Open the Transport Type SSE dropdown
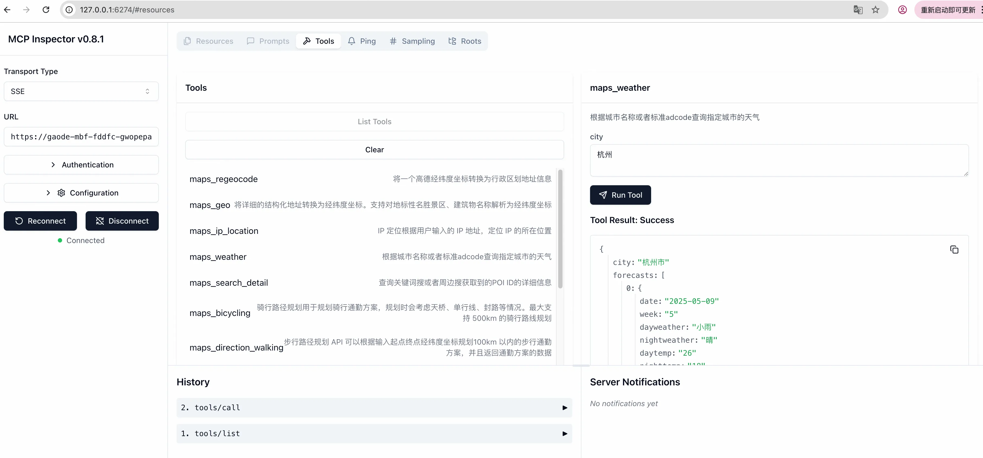983x458 pixels. [81, 91]
